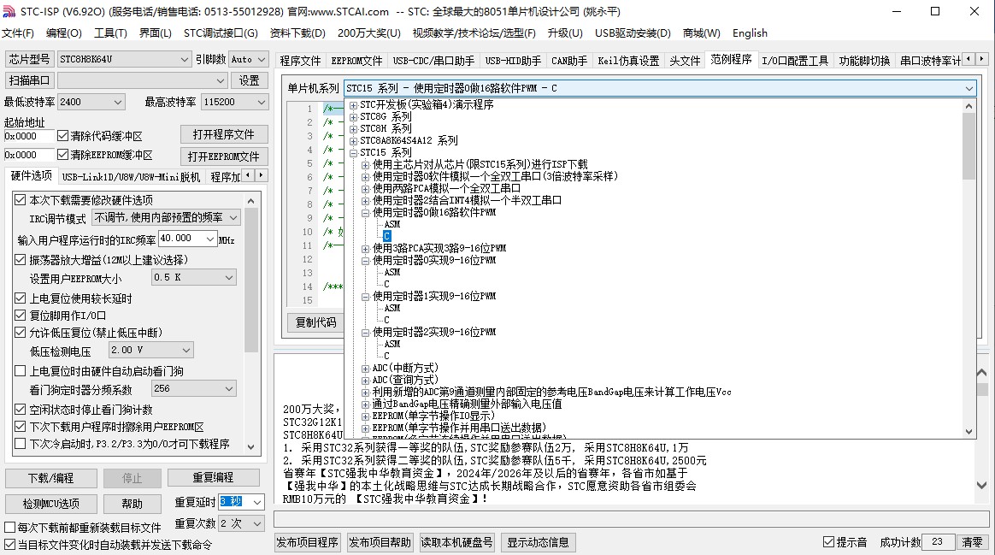Open 文件(F) menu
This screenshot has height=555, width=995.
click(x=18, y=33)
